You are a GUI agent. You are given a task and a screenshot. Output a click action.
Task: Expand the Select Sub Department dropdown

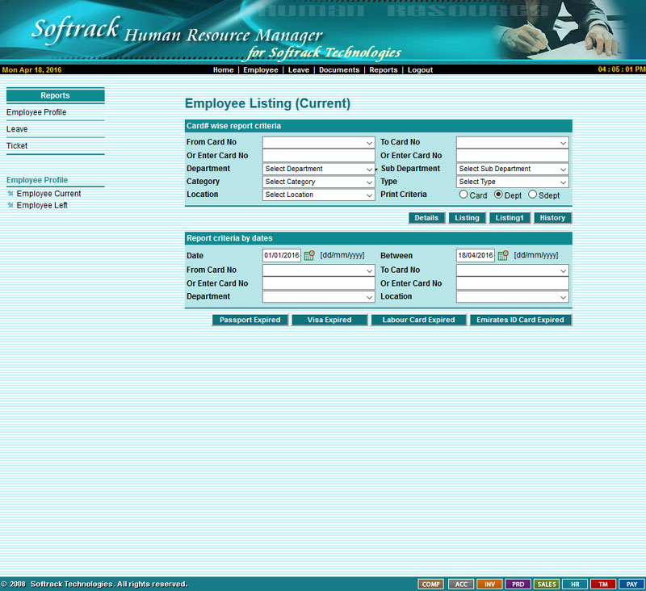click(x=512, y=169)
